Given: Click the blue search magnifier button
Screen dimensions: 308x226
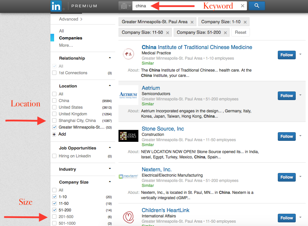Looking at the screenshot, I should (257, 6).
